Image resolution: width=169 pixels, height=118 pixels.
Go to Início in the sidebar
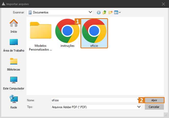tap(14, 26)
